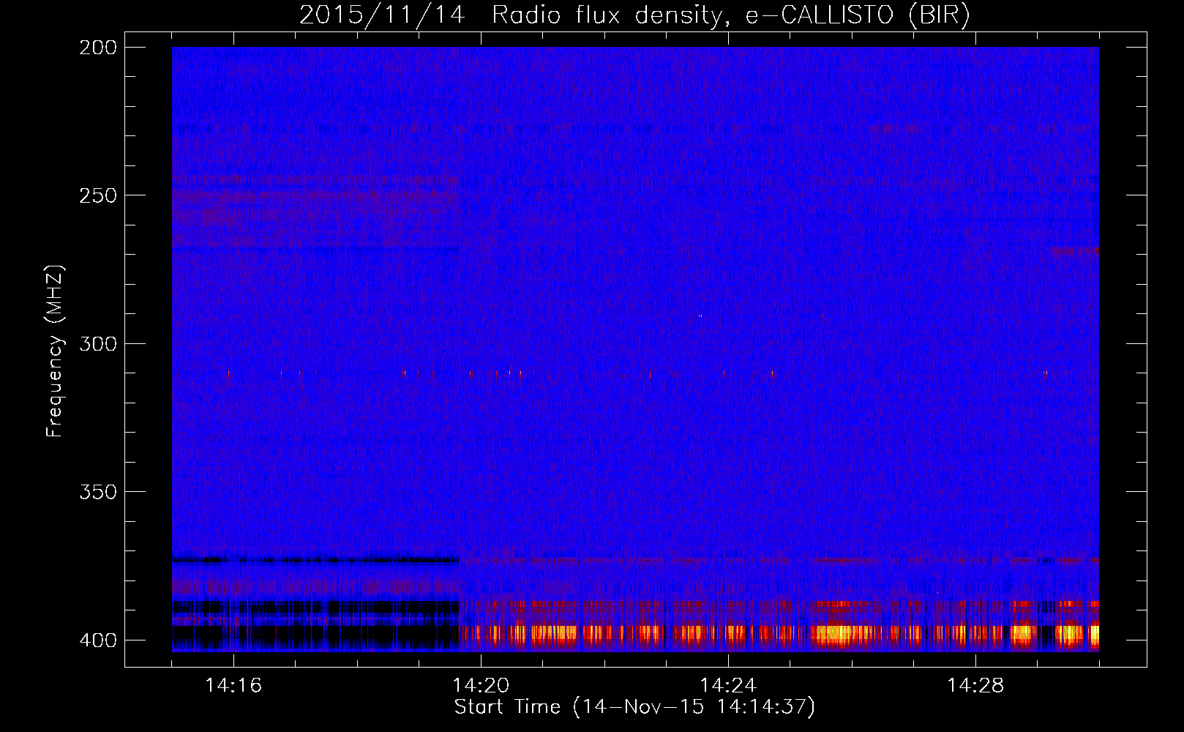Click the 350 frequency tick label
The image size is (1184, 732).
tap(98, 491)
